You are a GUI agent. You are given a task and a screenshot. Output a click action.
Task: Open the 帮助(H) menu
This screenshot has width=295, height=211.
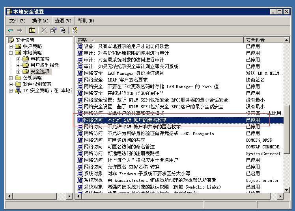[x=86, y=21]
